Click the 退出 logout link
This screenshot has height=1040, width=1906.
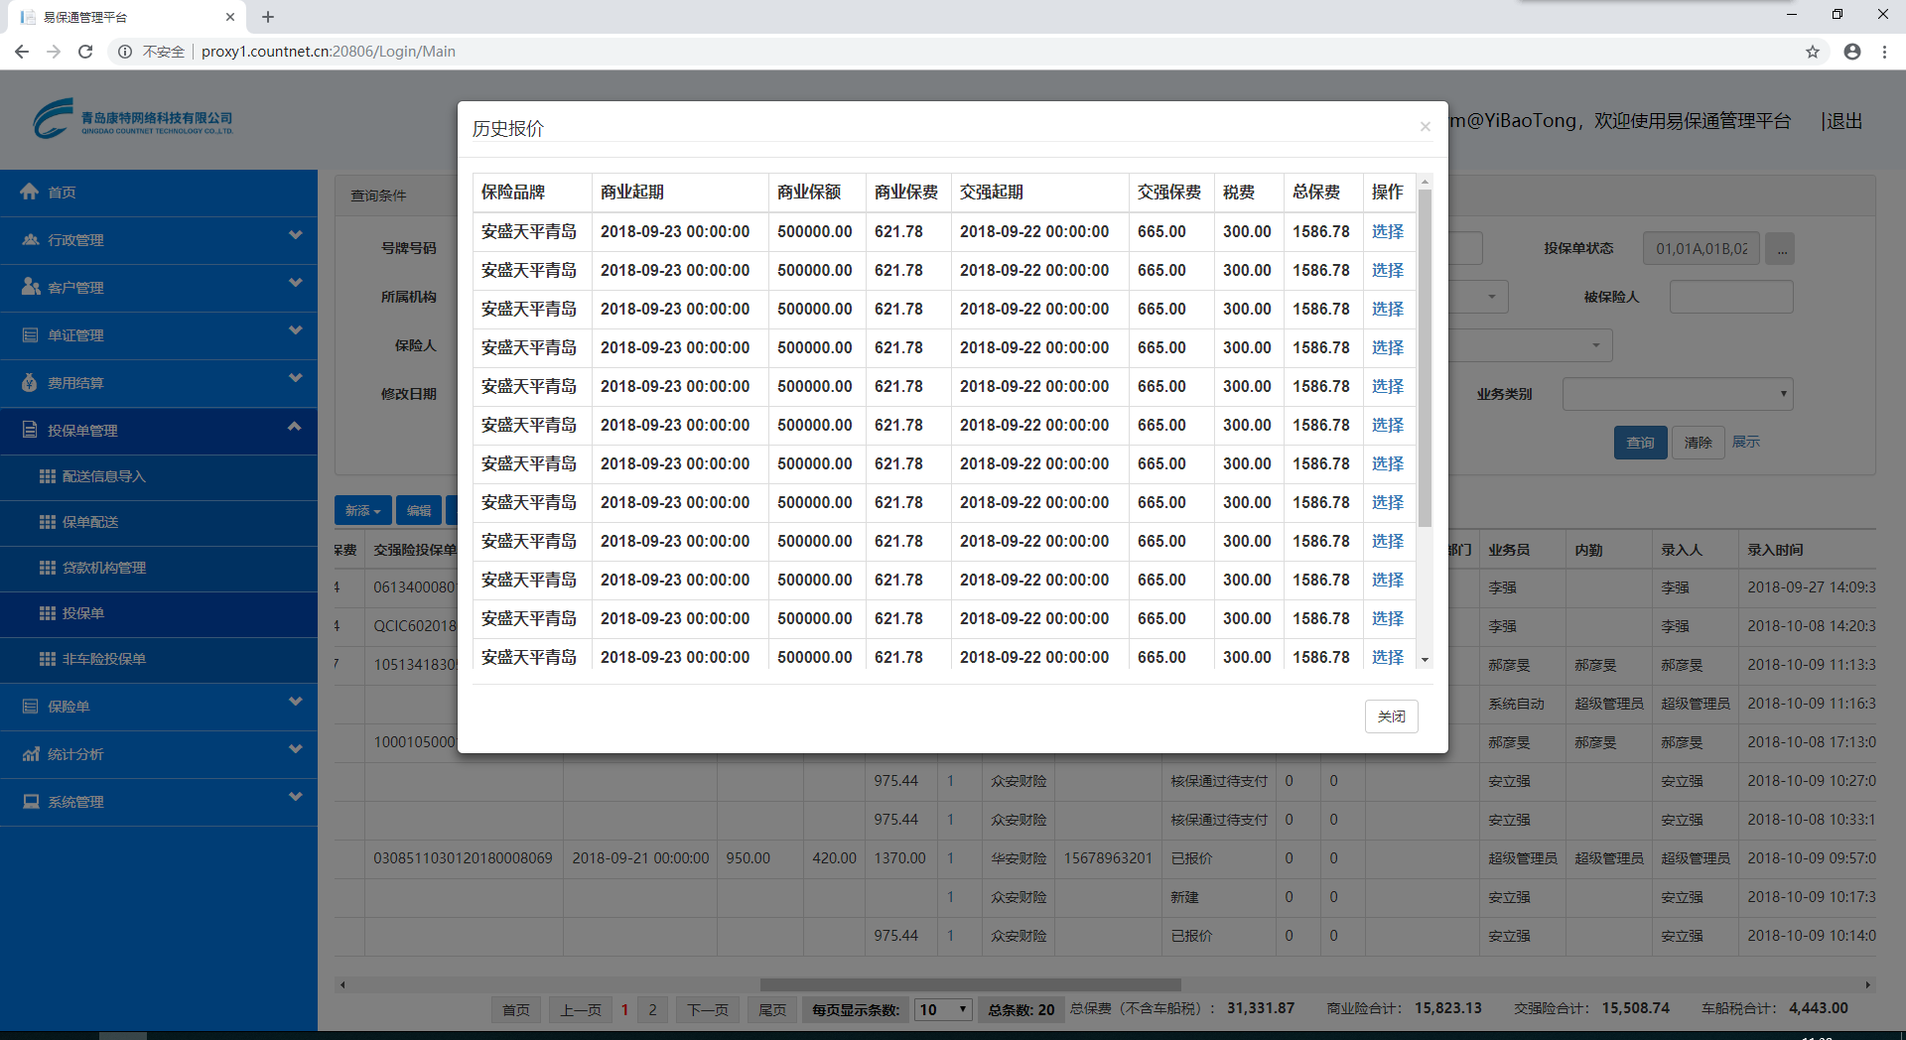click(x=1843, y=121)
